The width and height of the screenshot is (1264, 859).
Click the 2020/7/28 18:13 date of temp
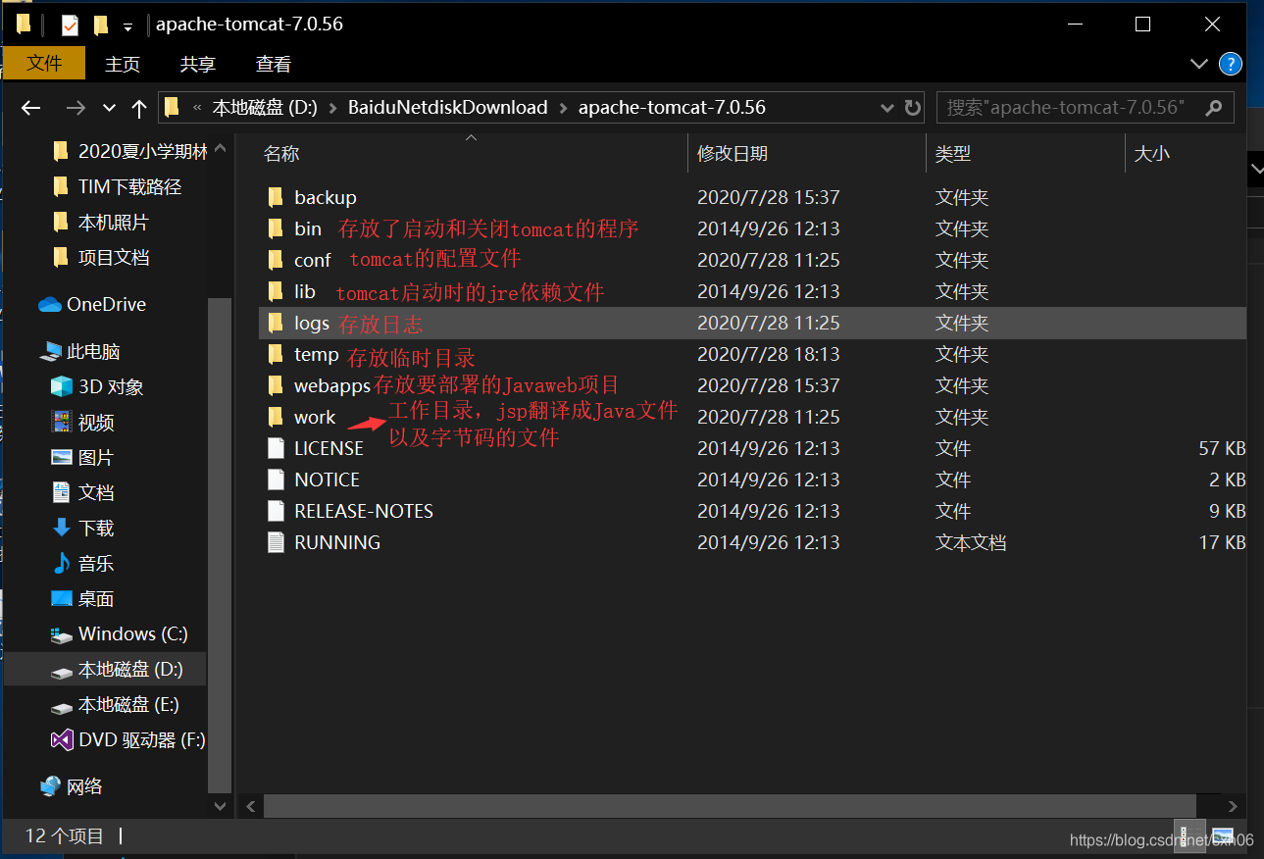[x=768, y=354]
